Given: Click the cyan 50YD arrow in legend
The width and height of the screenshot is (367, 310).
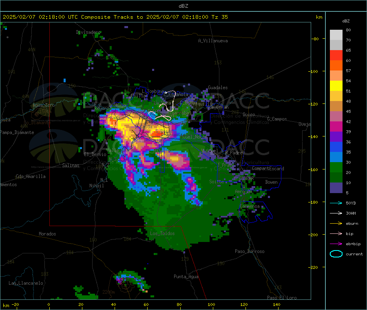Looking at the screenshot, I should (x=336, y=203).
